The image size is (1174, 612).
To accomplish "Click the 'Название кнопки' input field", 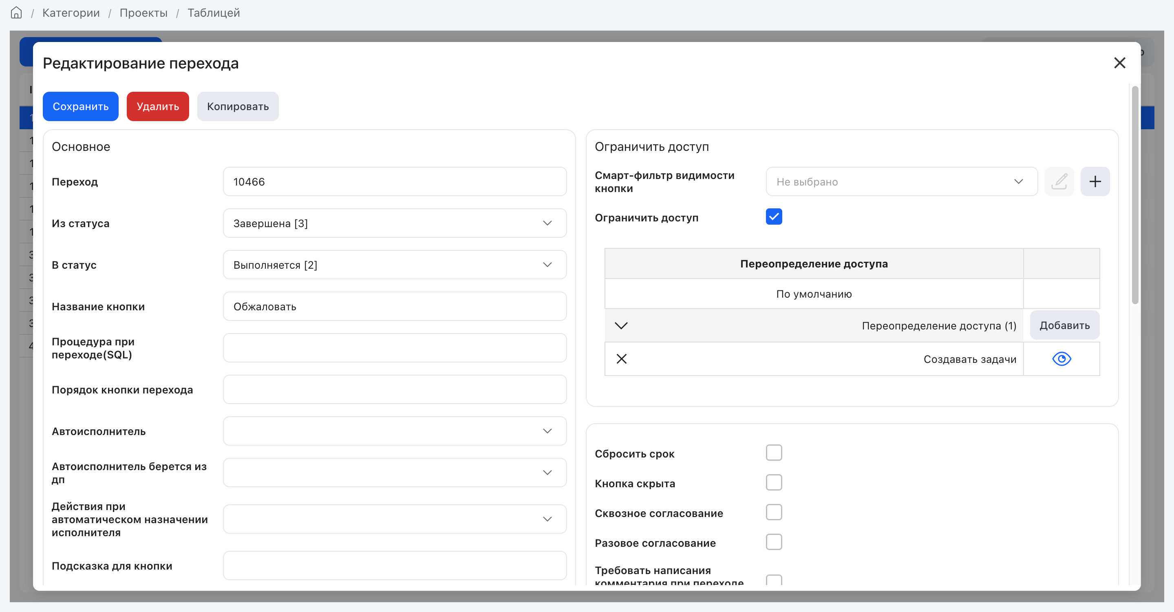I will coord(395,306).
